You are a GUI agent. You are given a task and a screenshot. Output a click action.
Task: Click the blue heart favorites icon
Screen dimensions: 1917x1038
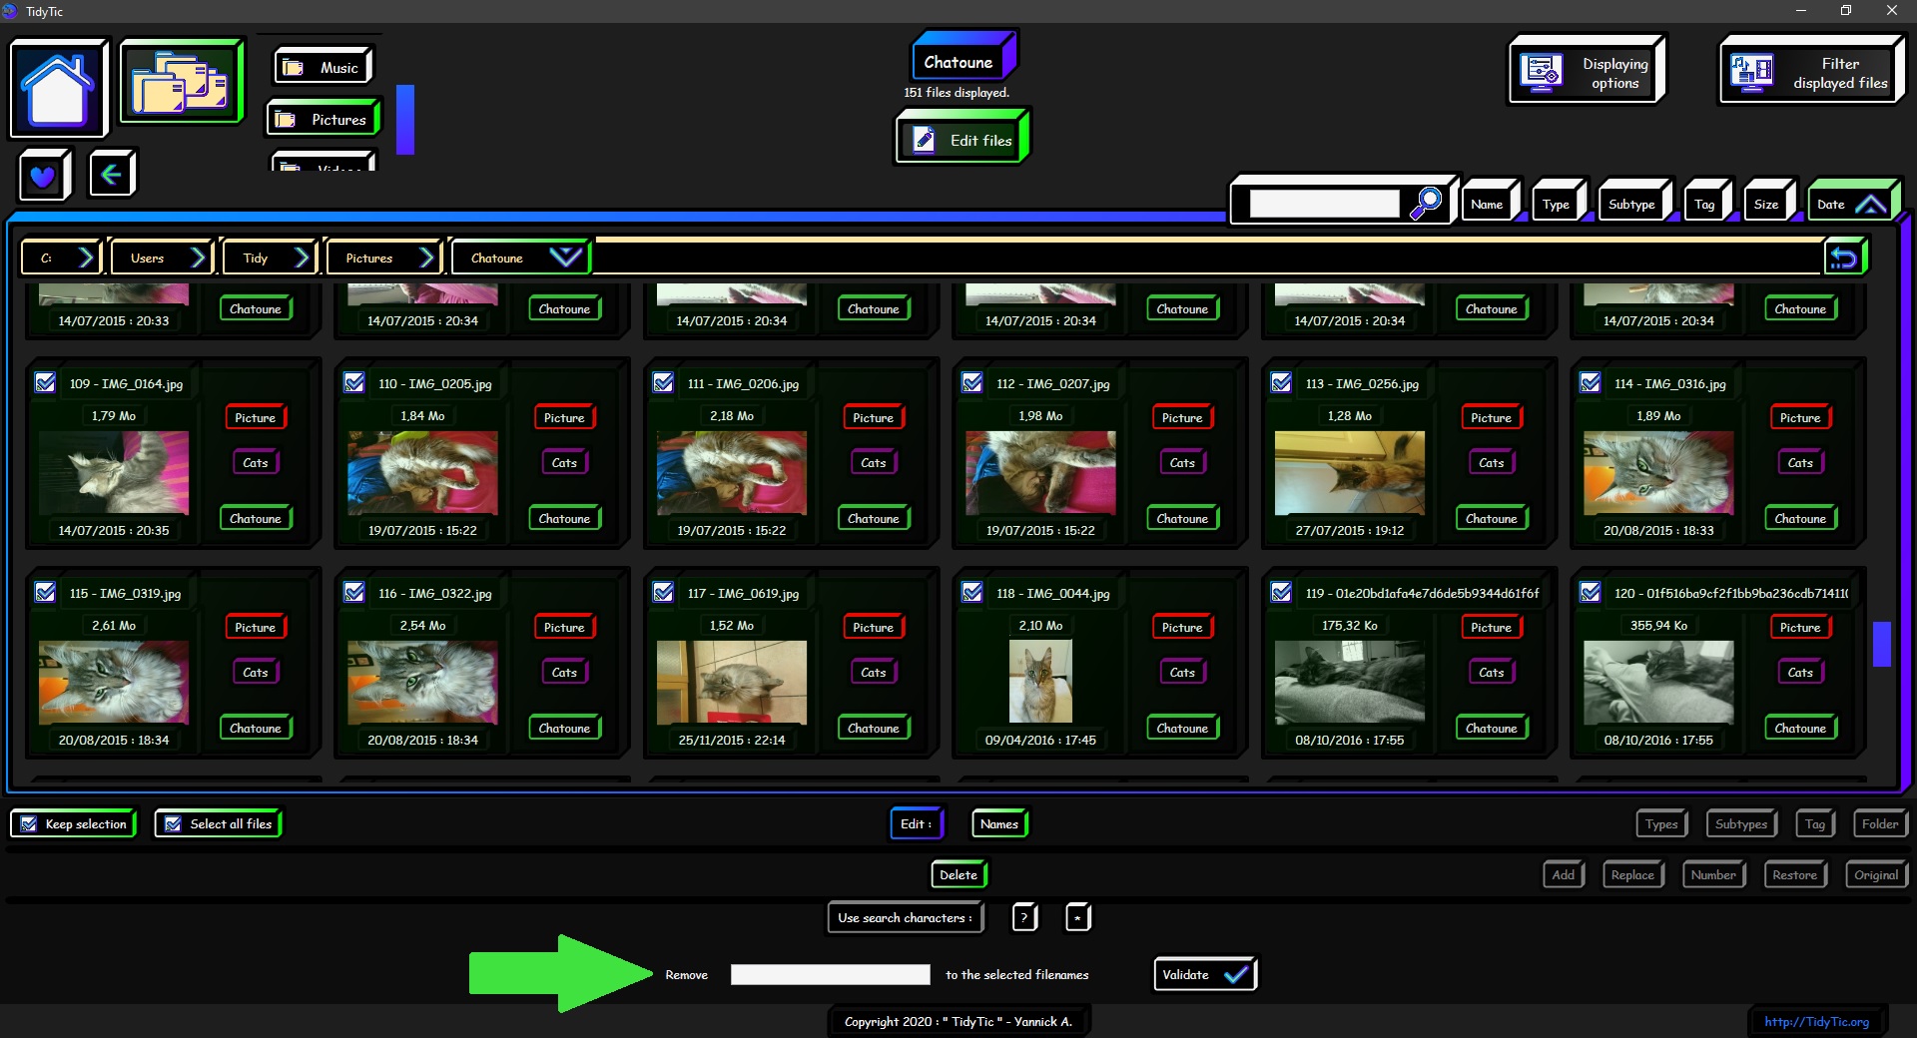(x=43, y=176)
